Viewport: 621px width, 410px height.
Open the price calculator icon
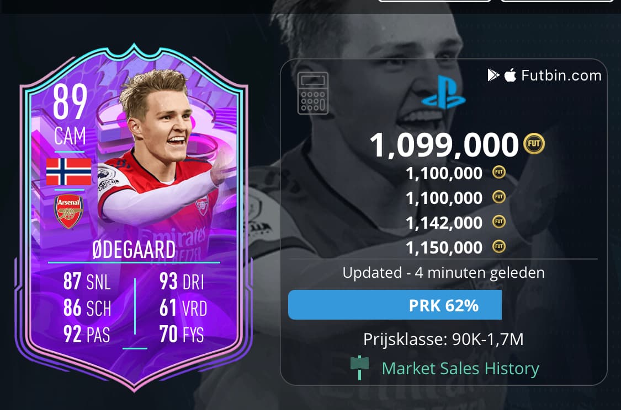313,93
